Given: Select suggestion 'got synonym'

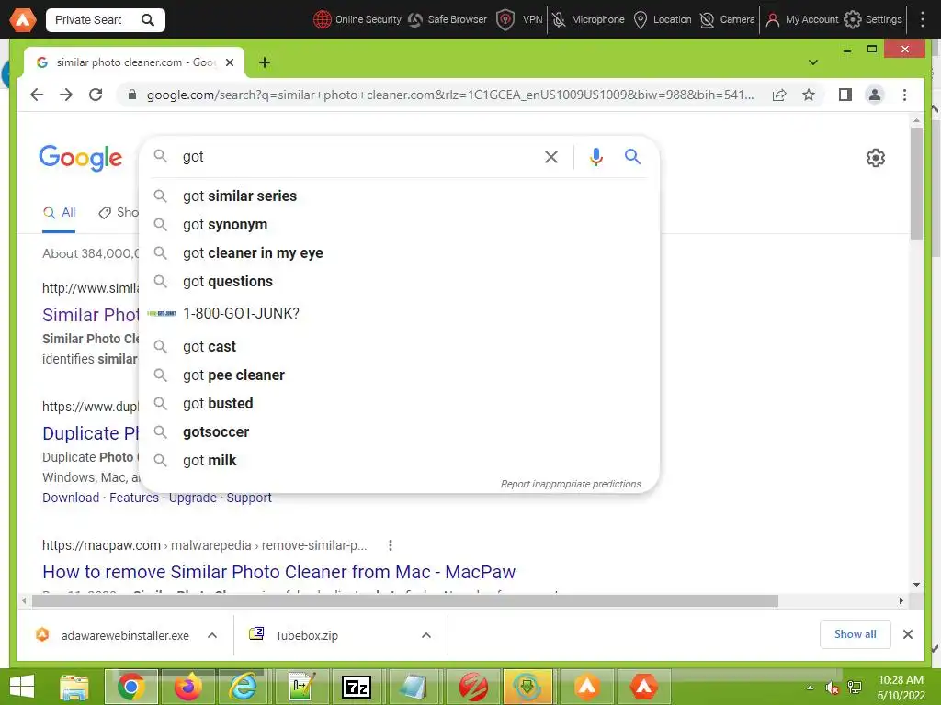Looking at the screenshot, I should pyautogui.click(x=399, y=224).
